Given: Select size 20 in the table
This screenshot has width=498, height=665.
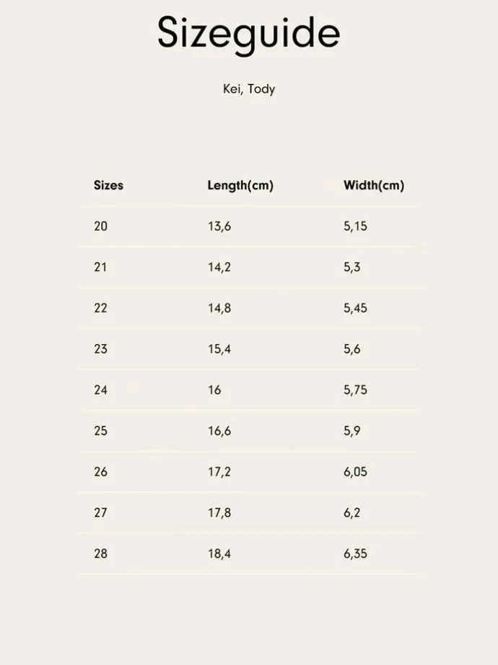Looking at the screenshot, I should pyautogui.click(x=101, y=226).
